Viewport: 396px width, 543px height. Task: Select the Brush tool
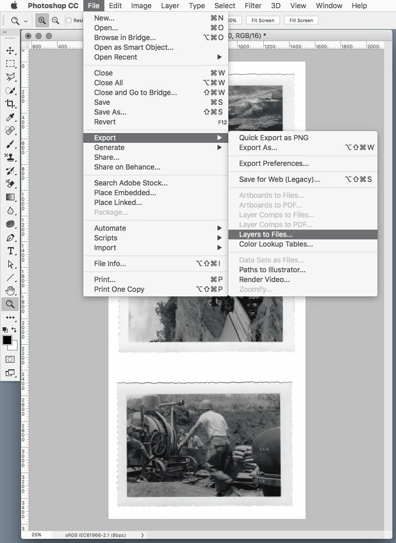pyautogui.click(x=10, y=144)
